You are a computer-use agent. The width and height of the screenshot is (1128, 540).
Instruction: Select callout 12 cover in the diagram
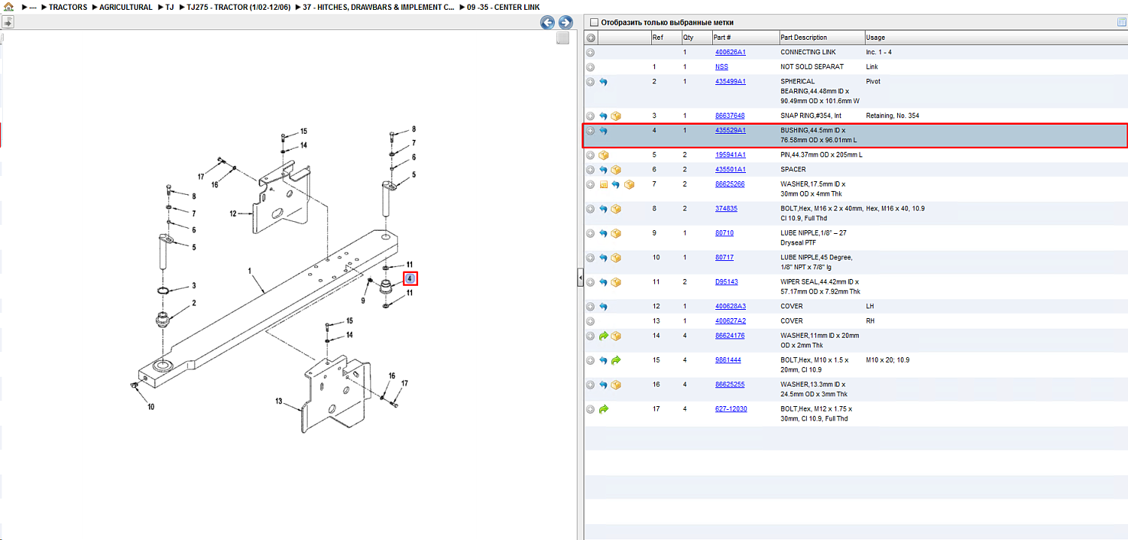(233, 214)
